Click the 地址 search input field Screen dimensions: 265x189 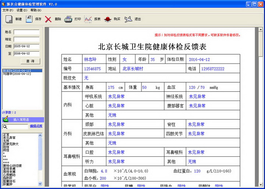point(26,39)
